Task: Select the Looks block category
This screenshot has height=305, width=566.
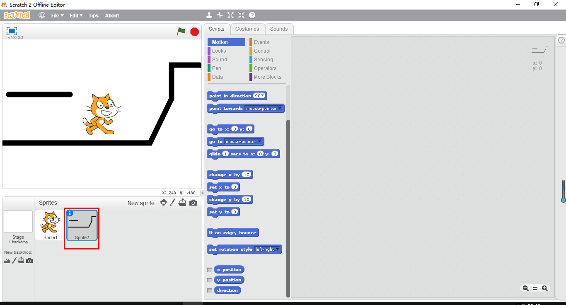Action: tap(226, 51)
